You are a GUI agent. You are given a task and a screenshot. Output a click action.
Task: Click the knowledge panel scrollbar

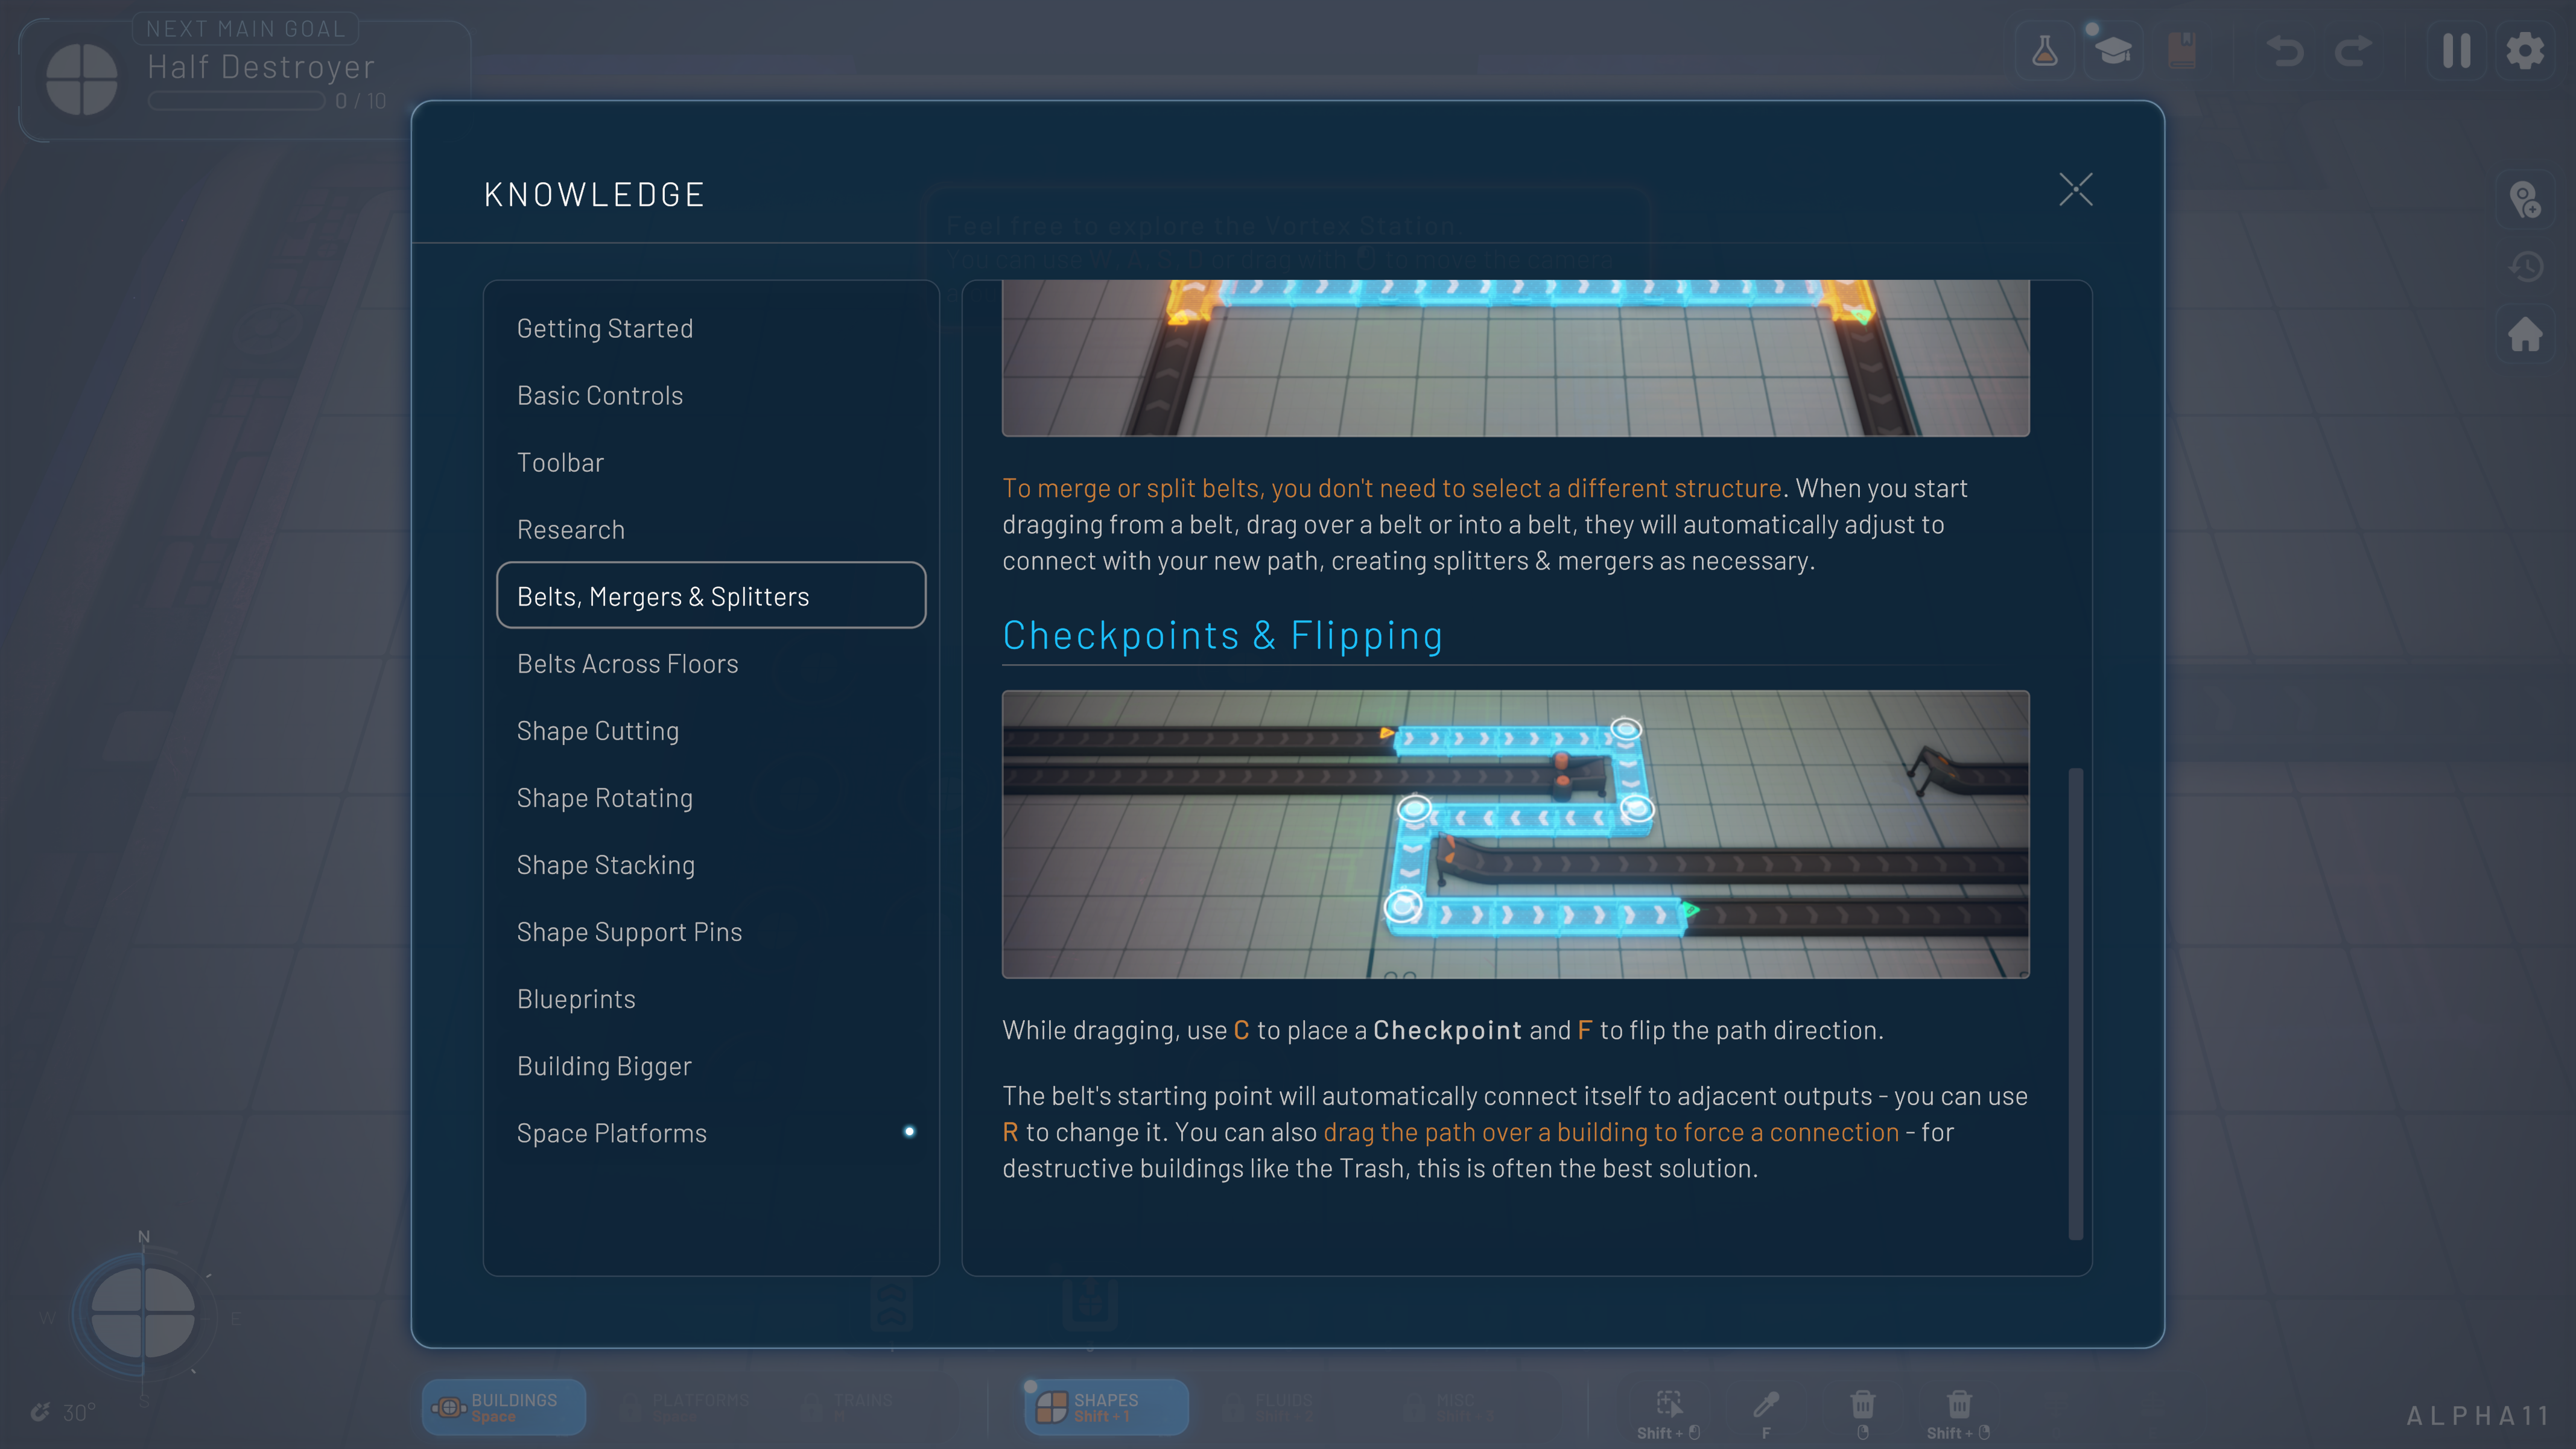2075,1003
